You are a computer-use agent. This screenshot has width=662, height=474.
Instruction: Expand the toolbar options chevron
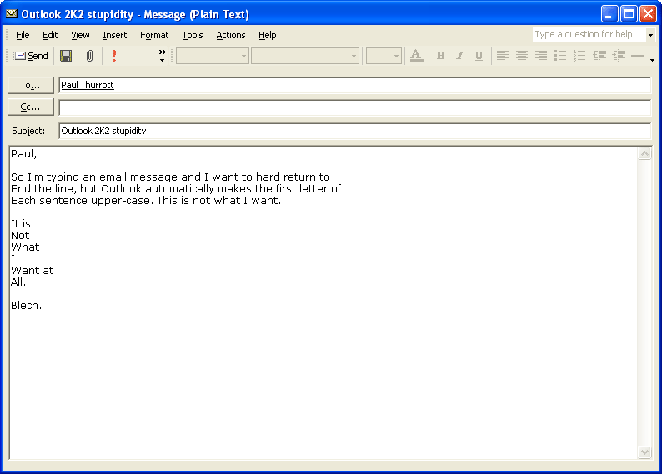162,56
